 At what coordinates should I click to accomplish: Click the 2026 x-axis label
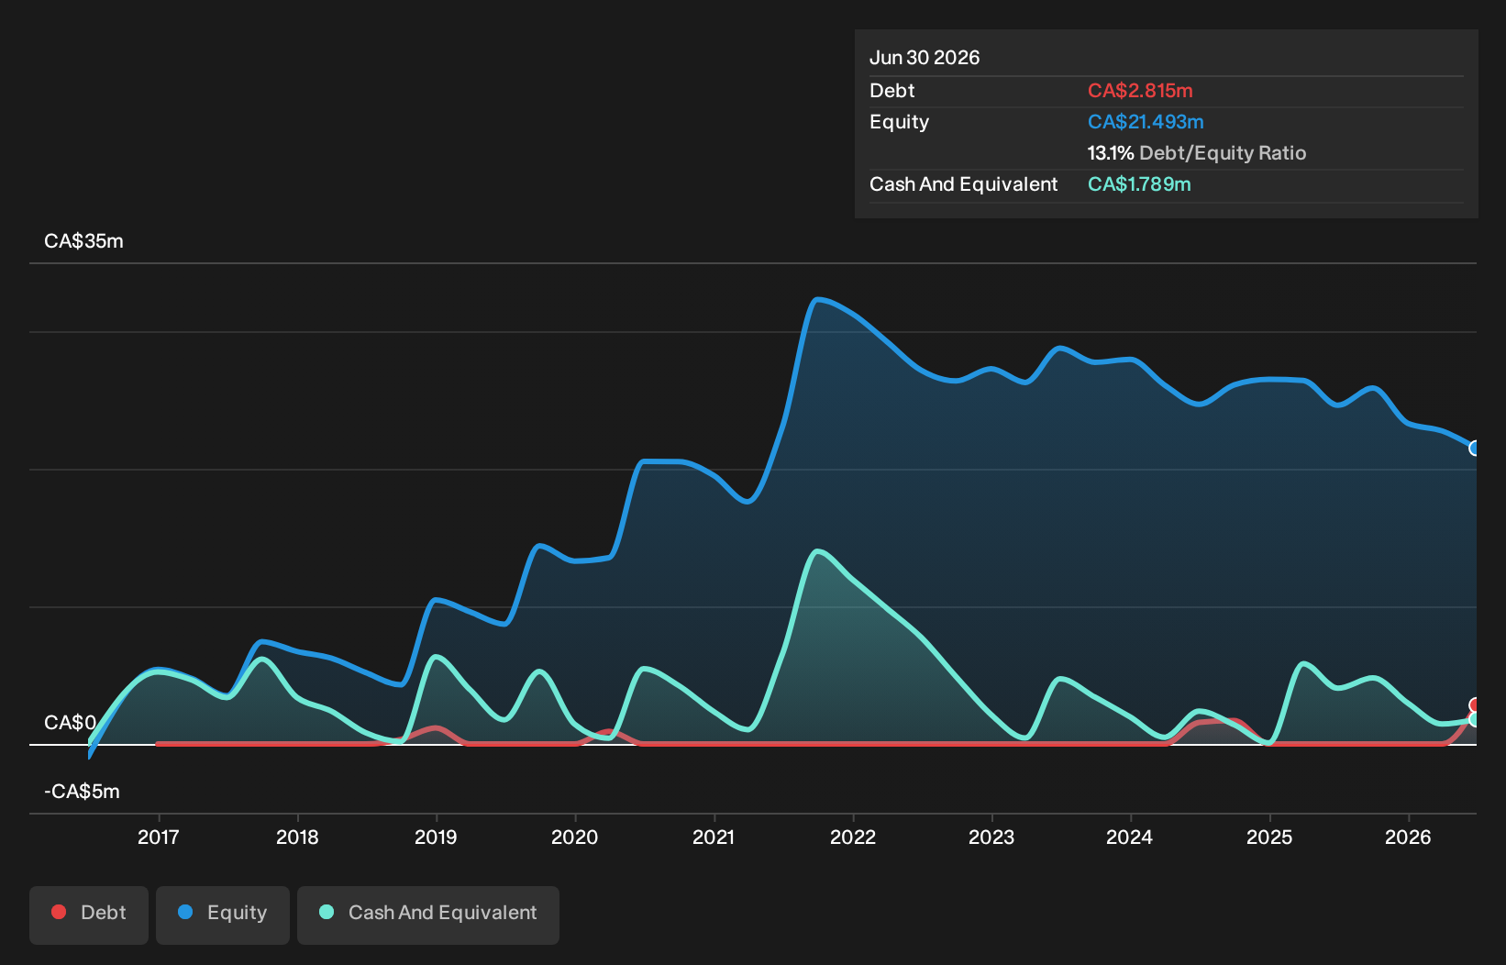pos(1408,837)
